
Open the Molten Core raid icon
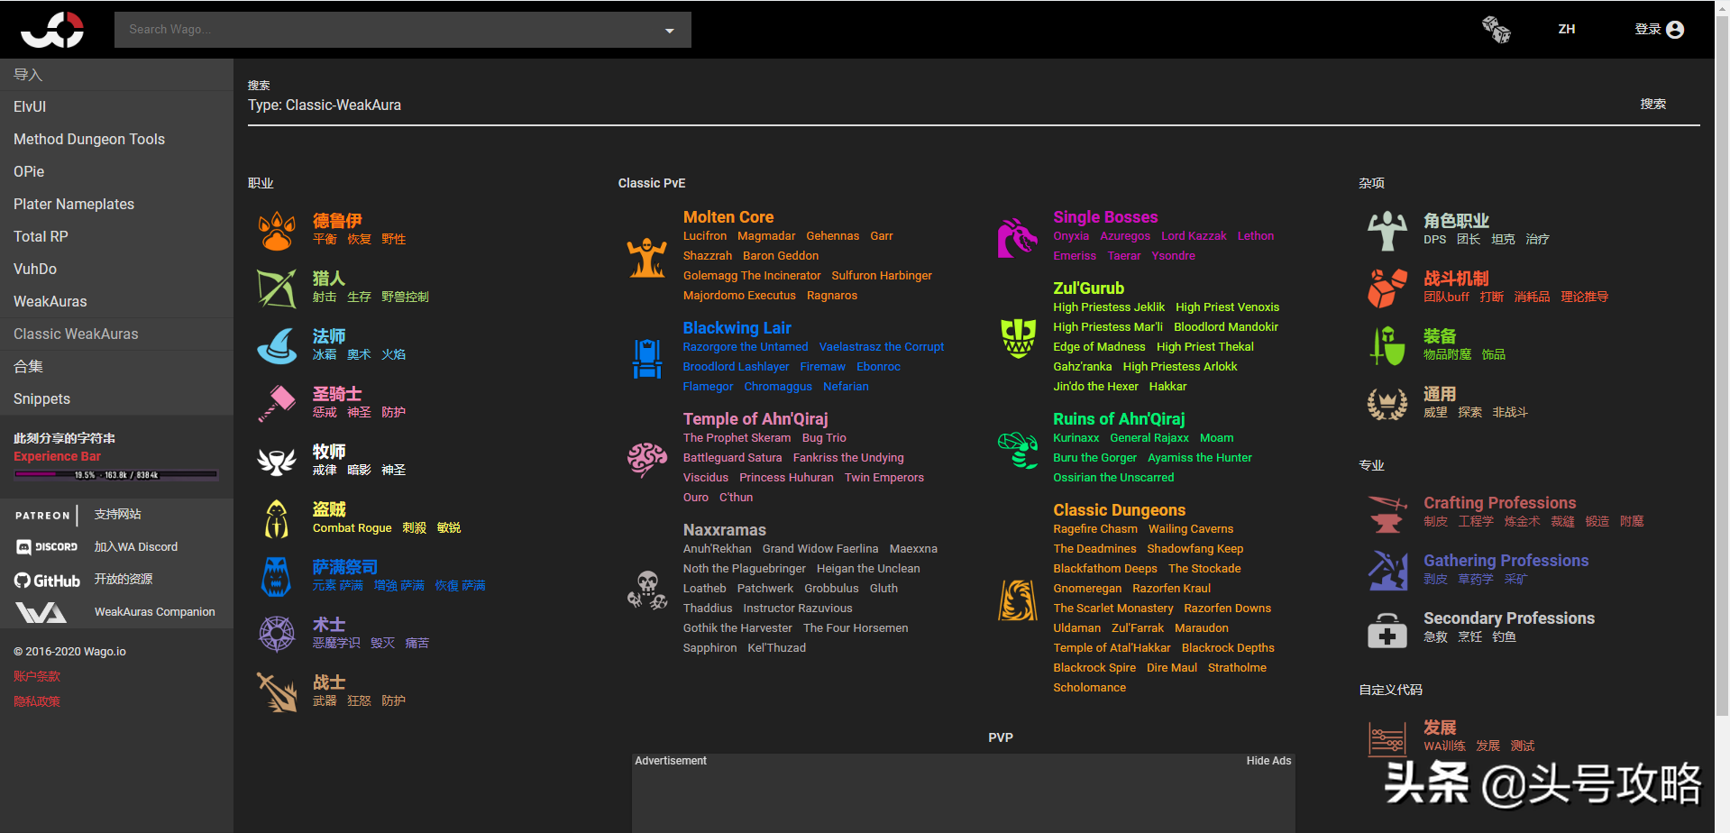point(646,257)
